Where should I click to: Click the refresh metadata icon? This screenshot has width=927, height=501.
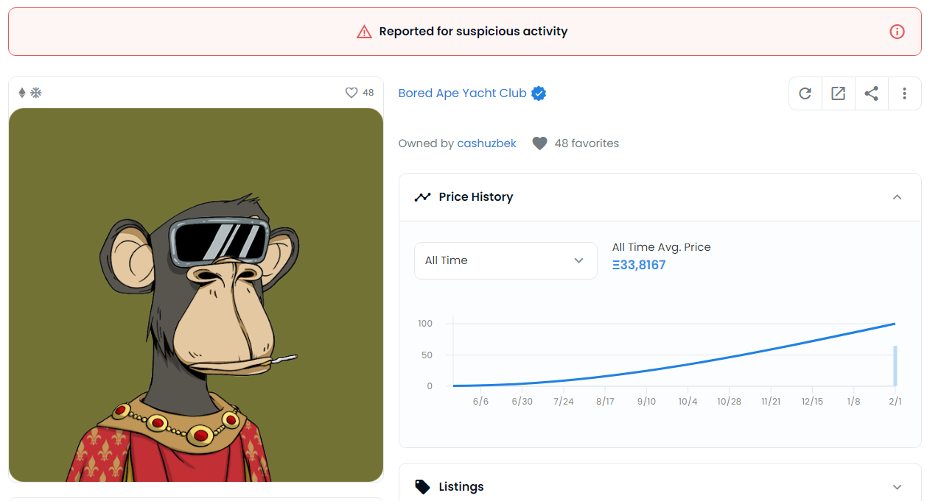pyautogui.click(x=805, y=93)
